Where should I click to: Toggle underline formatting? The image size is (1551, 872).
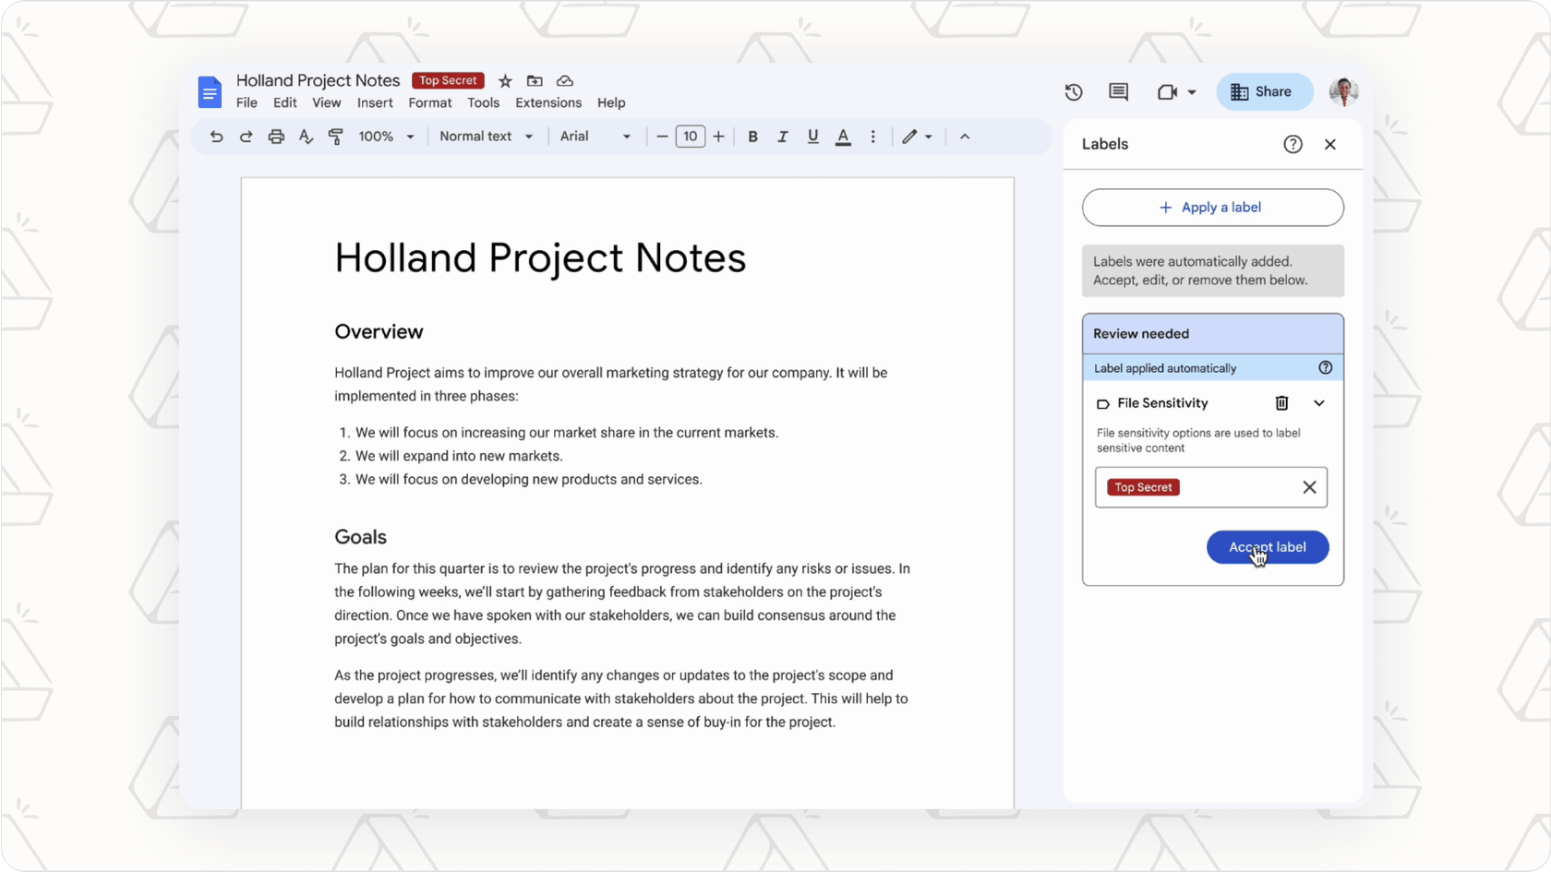click(x=812, y=136)
